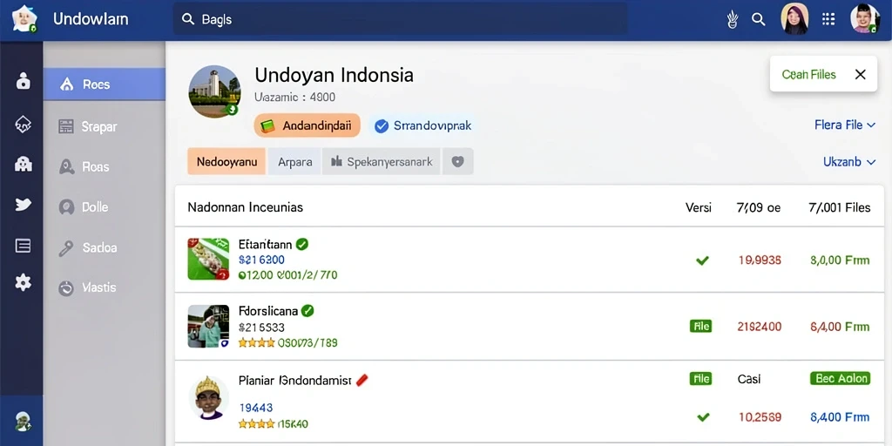Click the Planiar ISndondamist item name

tap(294, 381)
